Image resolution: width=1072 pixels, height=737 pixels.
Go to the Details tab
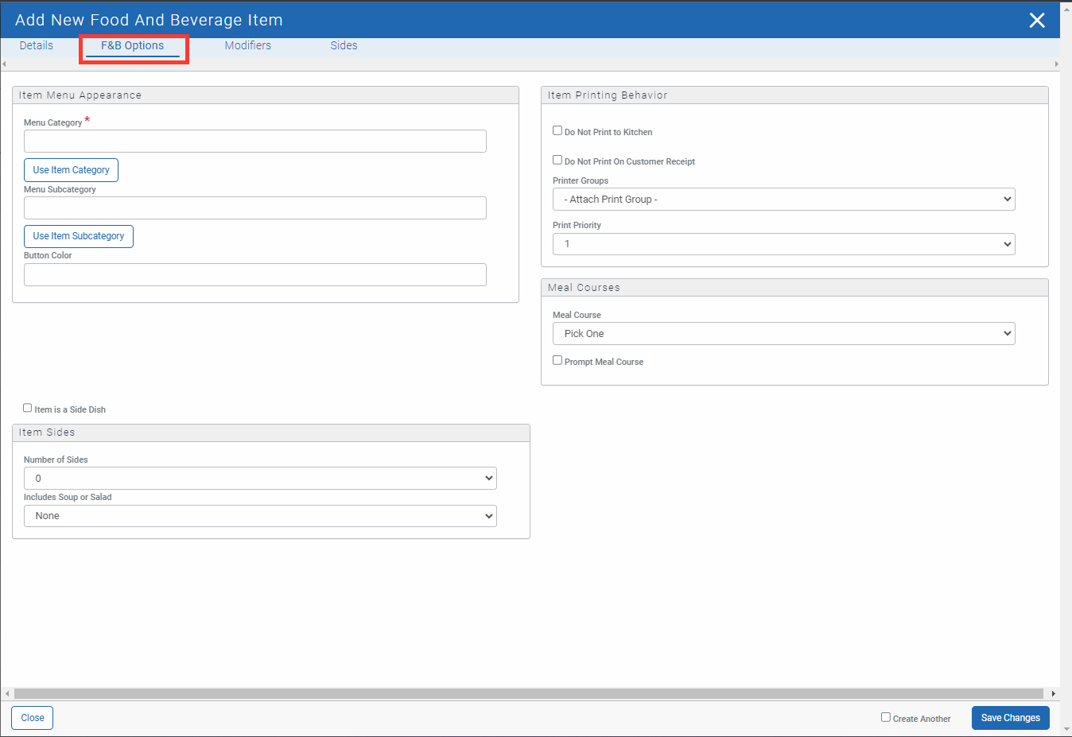[x=37, y=46]
